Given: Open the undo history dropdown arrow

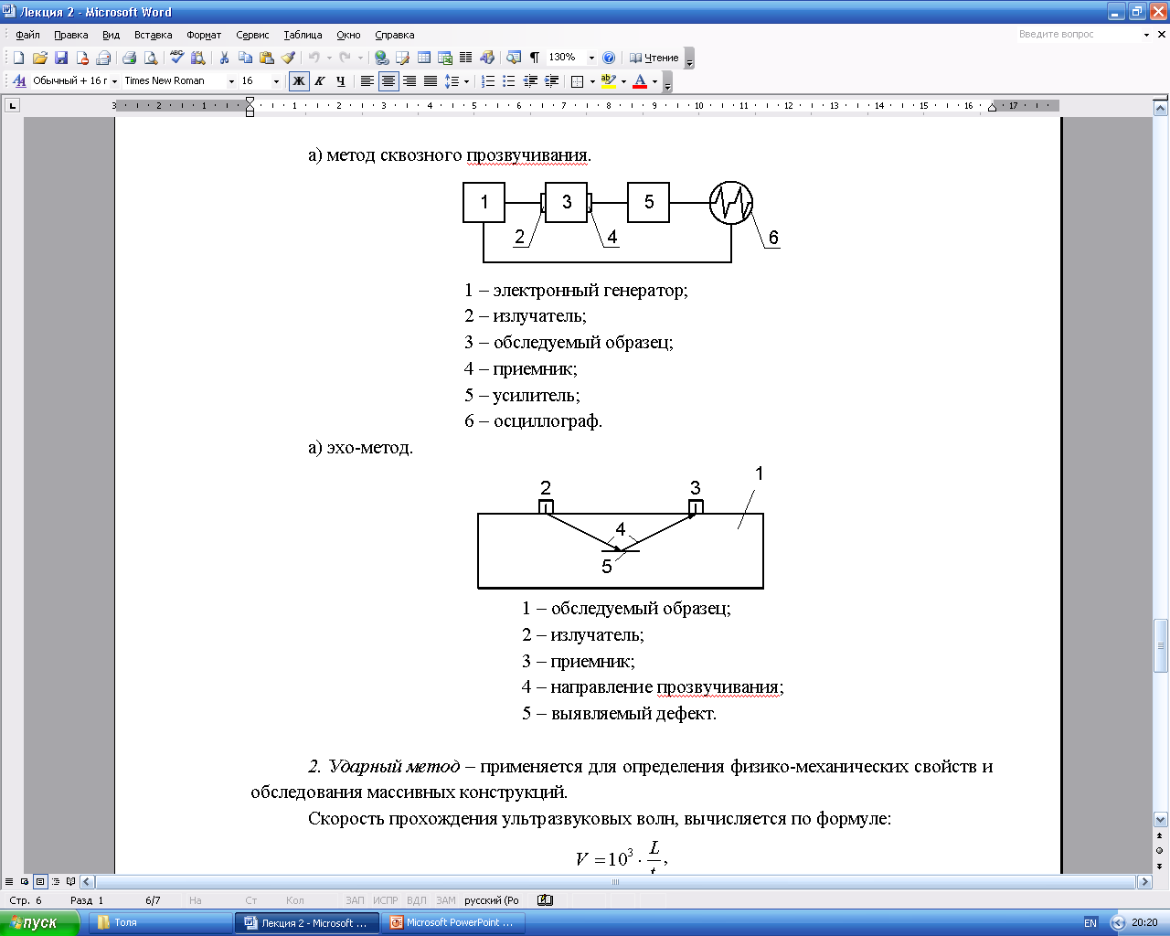Looking at the screenshot, I should click(329, 58).
